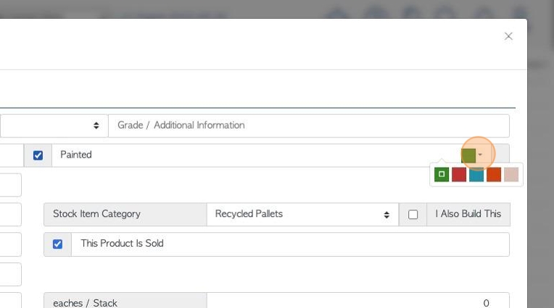Click the eaches / Stack label
The height and width of the screenshot is (308, 554).
(x=85, y=303)
